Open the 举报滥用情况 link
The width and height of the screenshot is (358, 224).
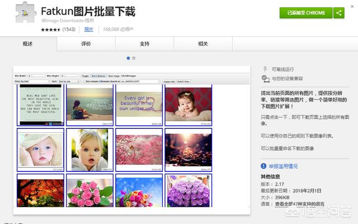283,166
